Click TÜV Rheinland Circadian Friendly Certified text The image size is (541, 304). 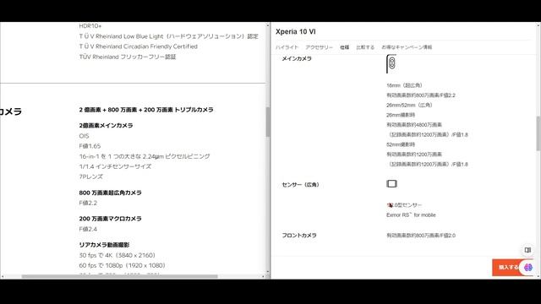(x=138, y=46)
